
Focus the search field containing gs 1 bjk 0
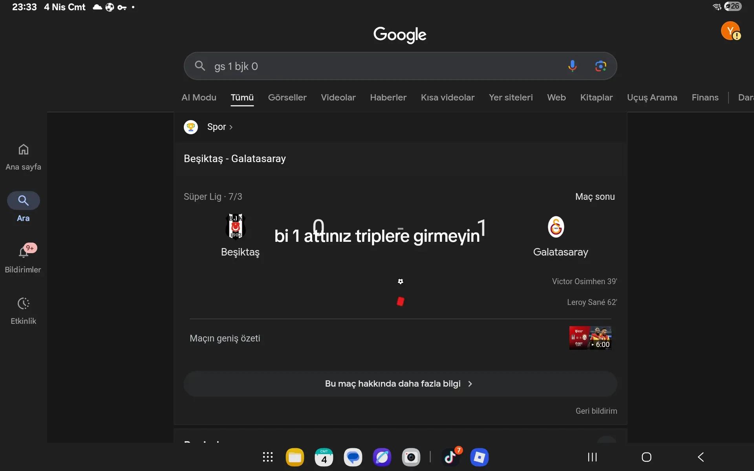400,66
